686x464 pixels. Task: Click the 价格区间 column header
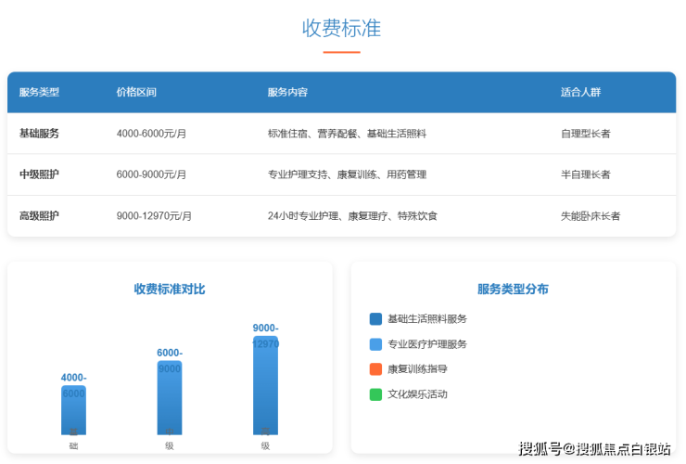136,93
